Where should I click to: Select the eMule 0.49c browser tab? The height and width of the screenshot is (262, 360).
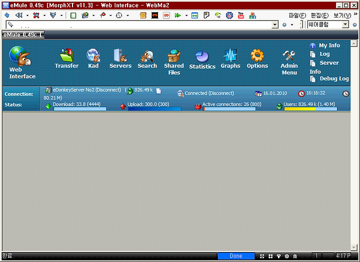click(23, 34)
